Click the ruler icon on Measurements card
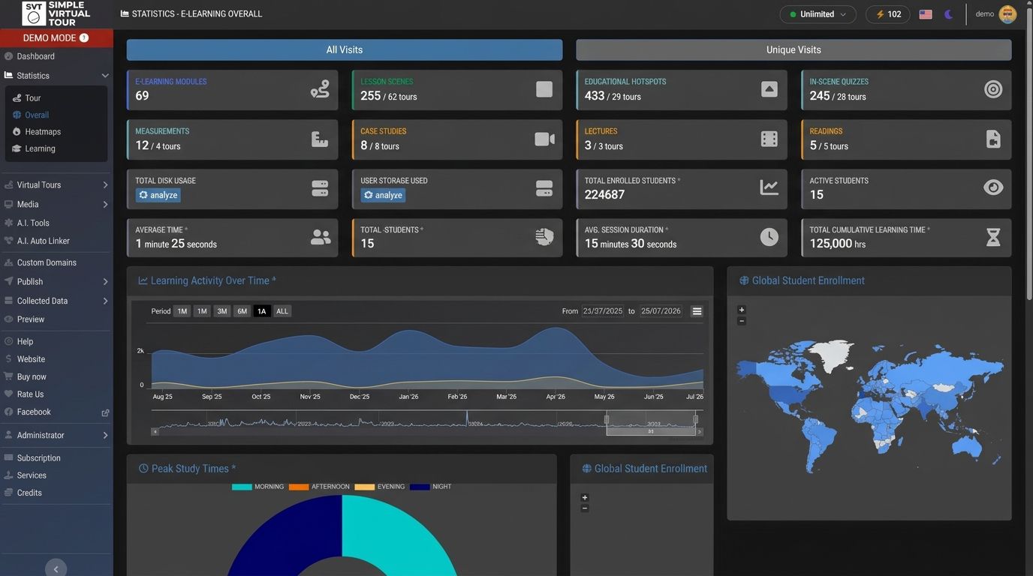The width and height of the screenshot is (1033, 576). point(320,139)
